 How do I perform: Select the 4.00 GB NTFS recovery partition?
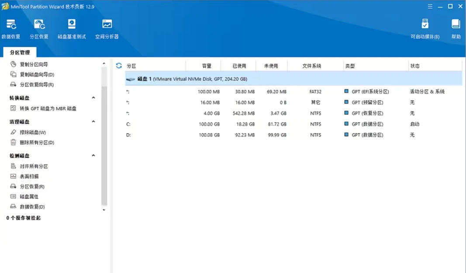pyautogui.click(x=293, y=113)
